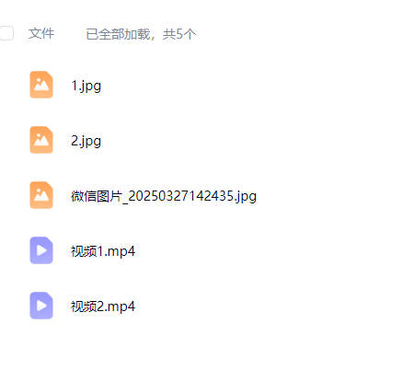The width and height of the screenshot is (414, 370).
Task: Select the WeChat picture file's list row
Action: click(x=207, y=195)
